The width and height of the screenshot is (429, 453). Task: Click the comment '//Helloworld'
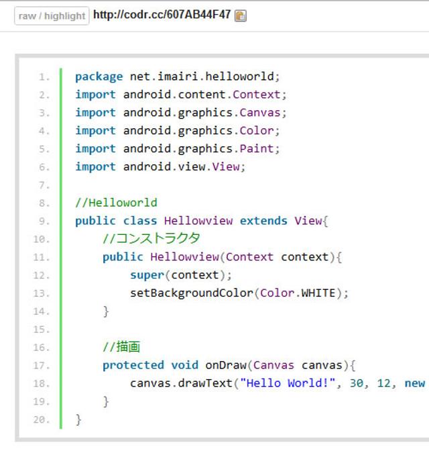click(116, 203)
